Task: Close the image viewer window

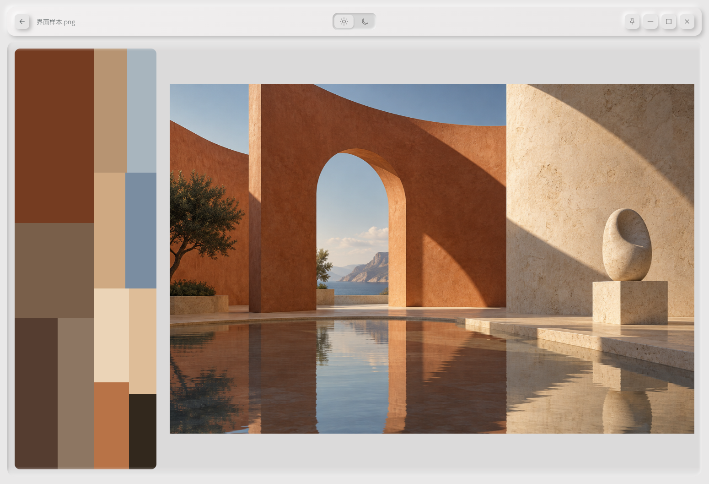Action: point(687,22)
